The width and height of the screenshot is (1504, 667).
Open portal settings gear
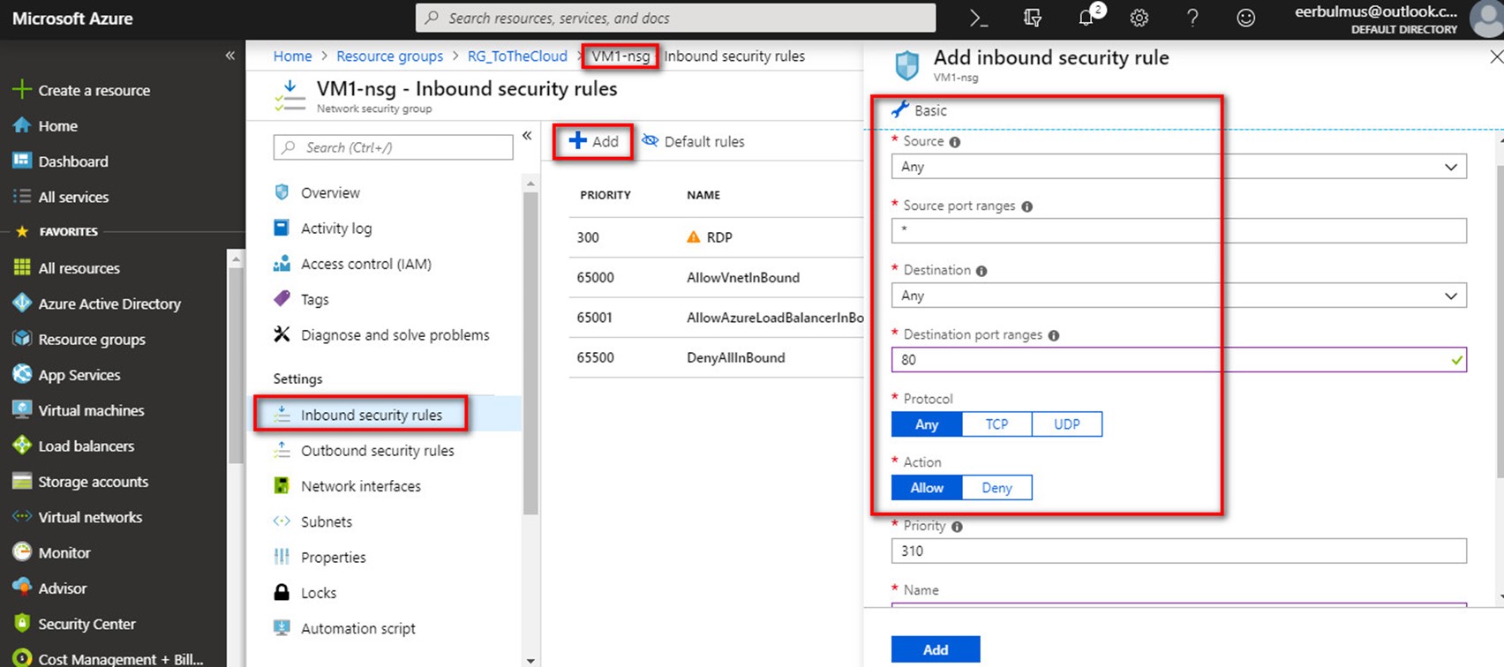(x=1139, y=18)
